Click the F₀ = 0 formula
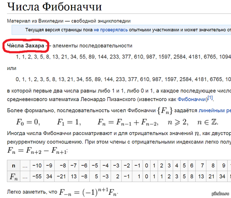Screen dimensions: 231x198 click(28, 122)
